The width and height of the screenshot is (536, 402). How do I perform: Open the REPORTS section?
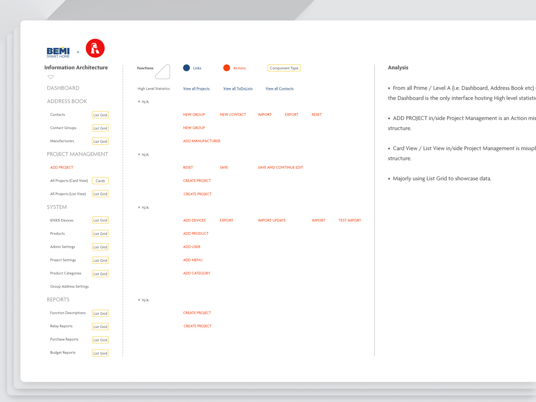(x=58, y=299)
